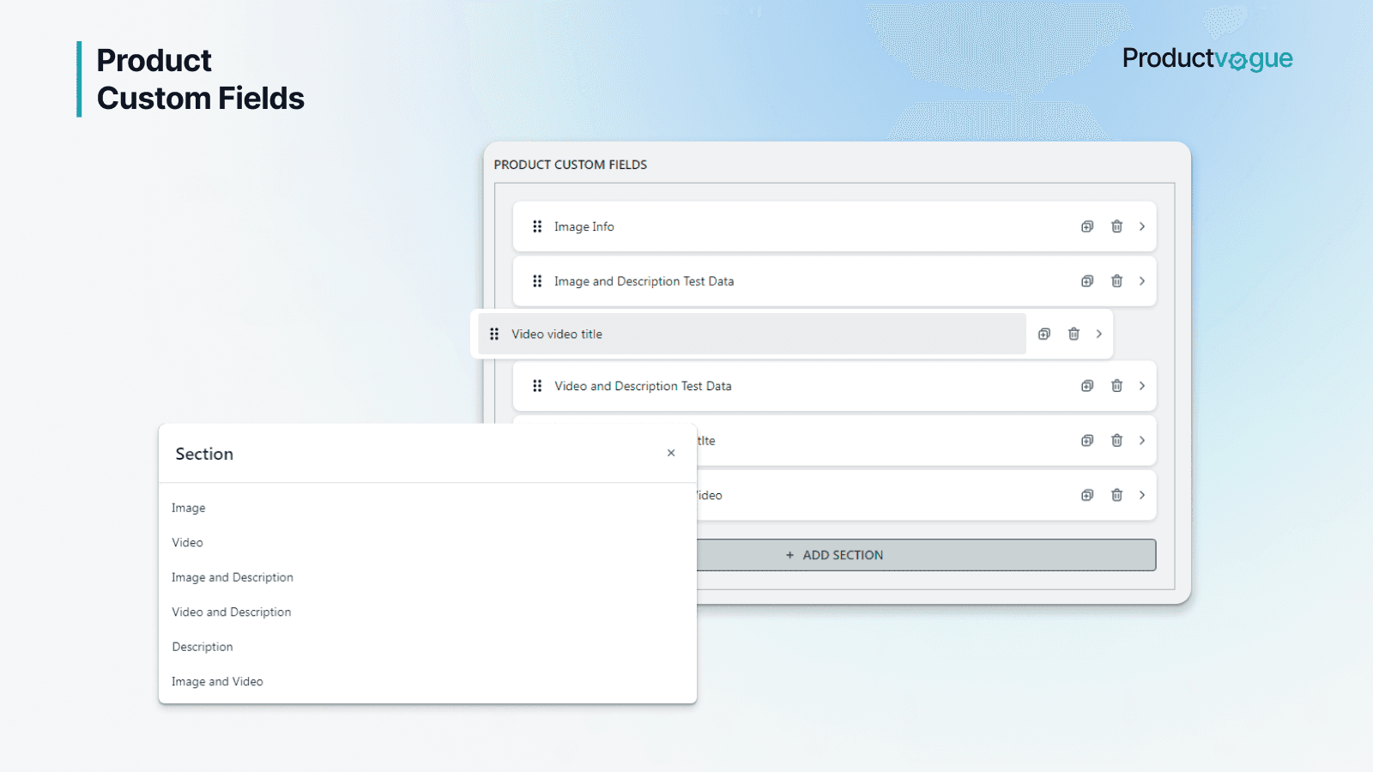
Task: Delete Video and Description Test Data section
Action: click(x=1116, y=386)
